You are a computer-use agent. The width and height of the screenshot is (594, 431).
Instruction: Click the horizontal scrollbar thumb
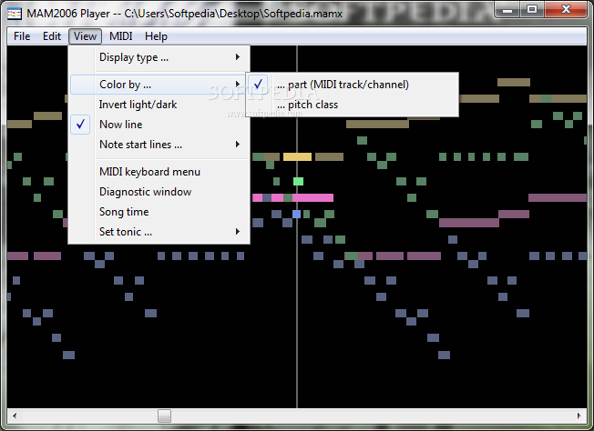tap(164, 416)
